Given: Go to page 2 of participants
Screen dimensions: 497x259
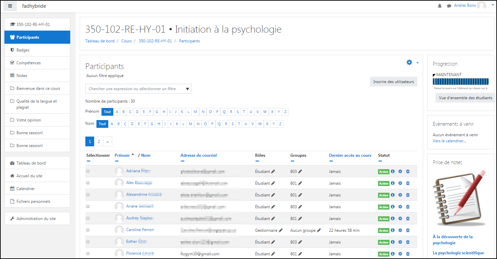Looking at the screenshot, I should click(x=99, y=142).
